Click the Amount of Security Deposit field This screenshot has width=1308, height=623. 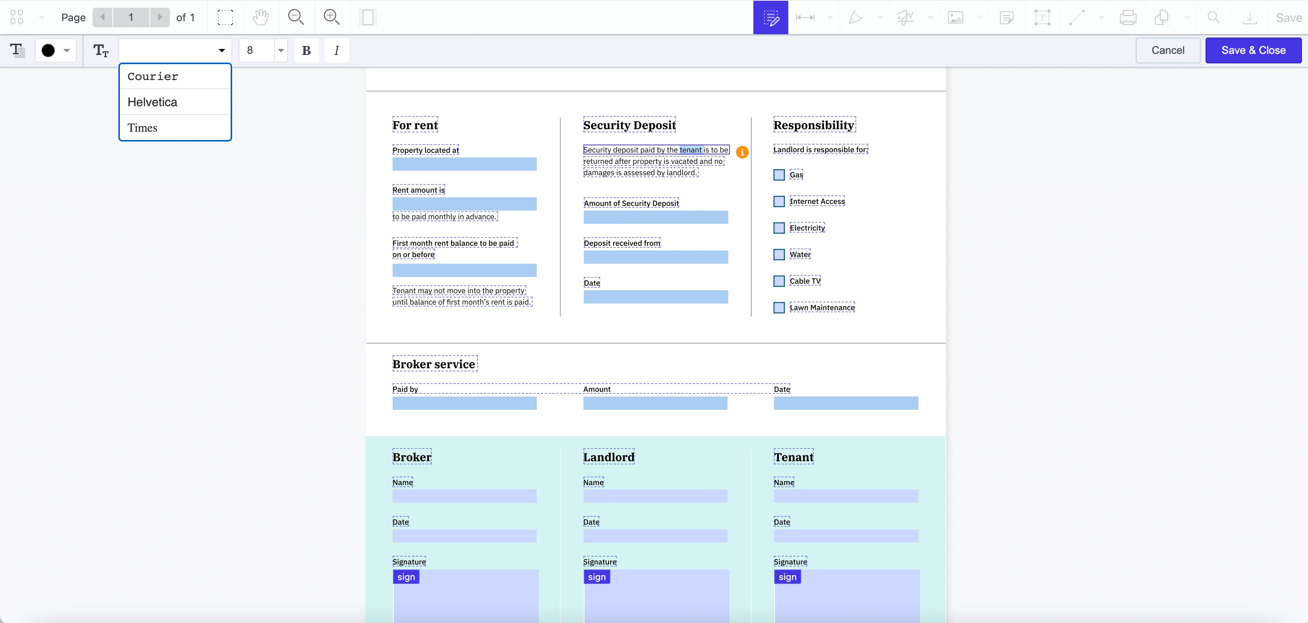coord(656,217)
